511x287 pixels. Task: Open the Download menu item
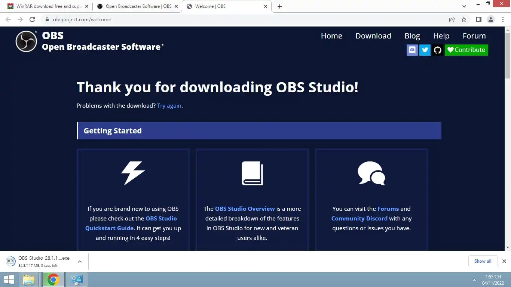(x=373, y=36)
